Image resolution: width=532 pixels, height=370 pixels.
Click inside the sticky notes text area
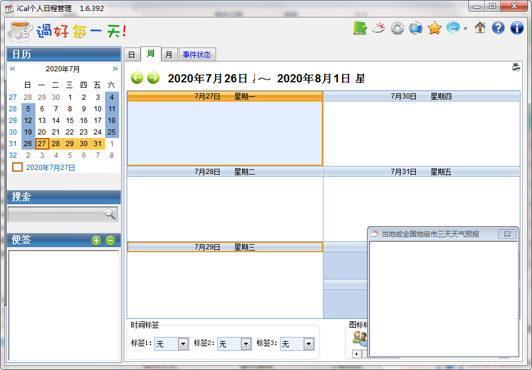point(64,306)
